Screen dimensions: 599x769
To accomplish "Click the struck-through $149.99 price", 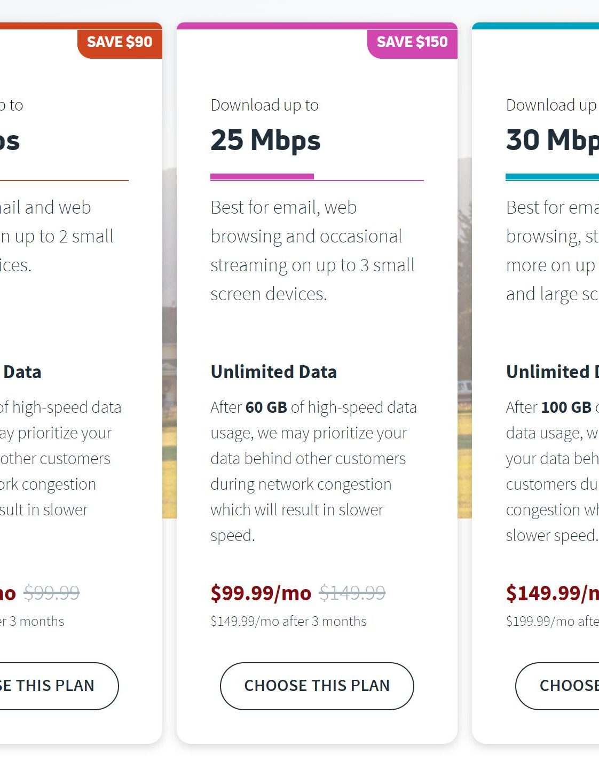I will click(352, 593).
